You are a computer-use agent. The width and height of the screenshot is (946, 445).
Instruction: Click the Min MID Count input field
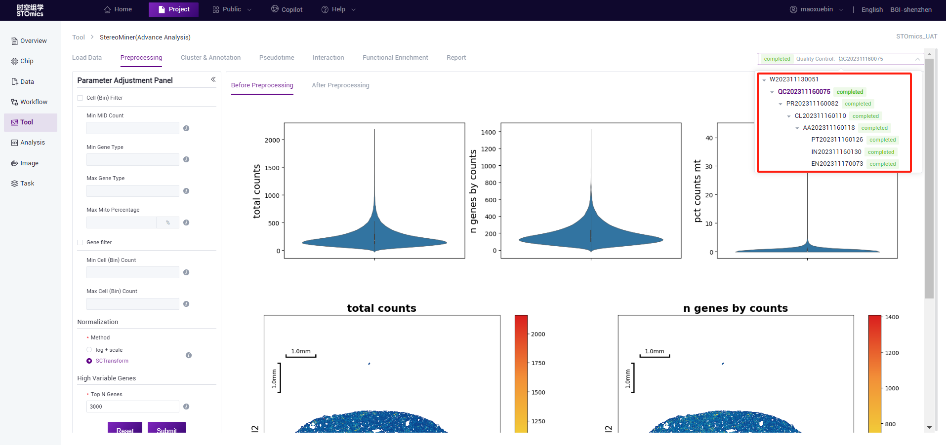pyautogui.click(x=132, y=128)
